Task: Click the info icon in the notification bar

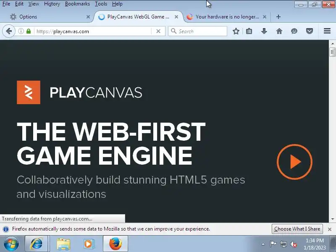Action: pos(6,229)
